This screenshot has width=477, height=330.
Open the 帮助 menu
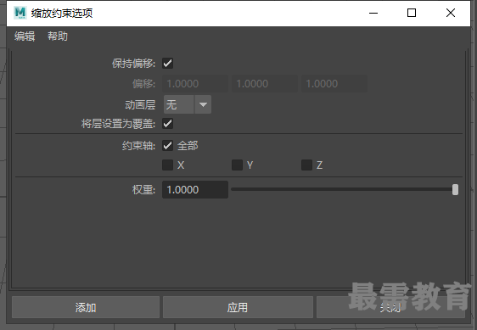pos(58,36)
